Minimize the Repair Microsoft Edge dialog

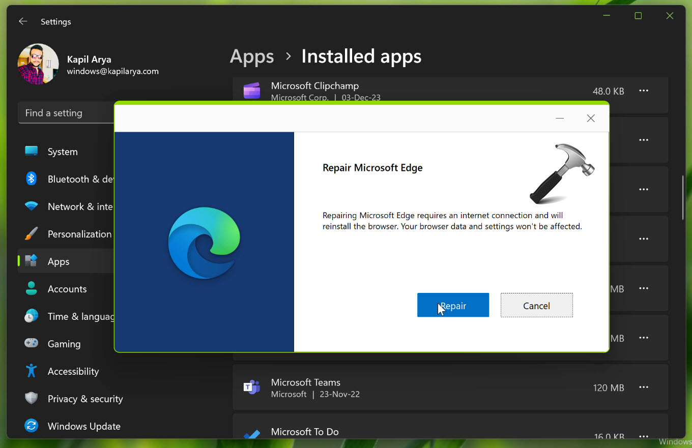pos(560,118)
